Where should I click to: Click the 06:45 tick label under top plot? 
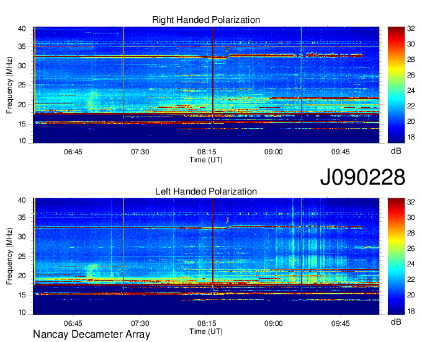tap(73, 152)
